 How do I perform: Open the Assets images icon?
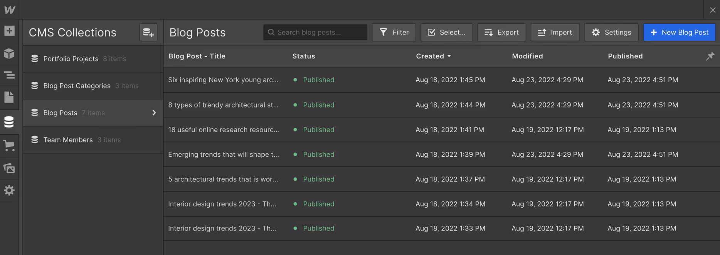[9, 168]
